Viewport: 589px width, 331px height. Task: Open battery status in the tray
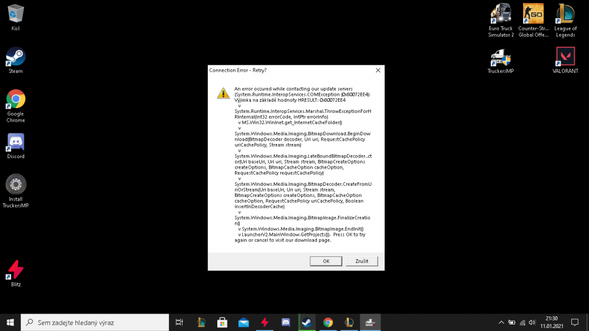coord(512,322)
